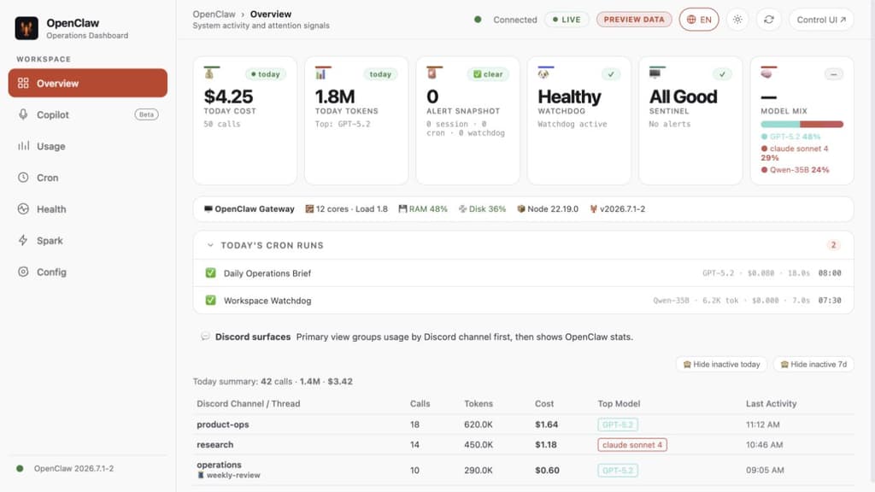Click the RAM 48% stat

[423, 208]
